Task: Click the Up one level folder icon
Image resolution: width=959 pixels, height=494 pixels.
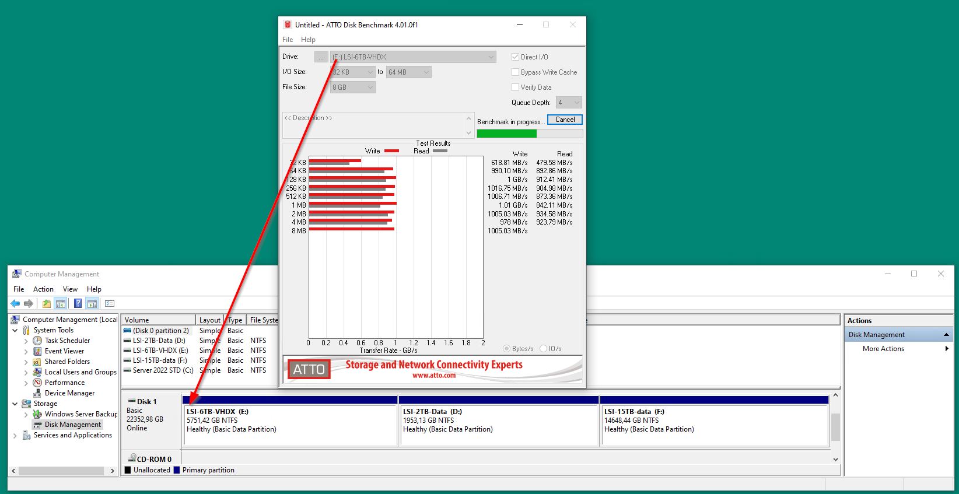Action: coord(46,303)
